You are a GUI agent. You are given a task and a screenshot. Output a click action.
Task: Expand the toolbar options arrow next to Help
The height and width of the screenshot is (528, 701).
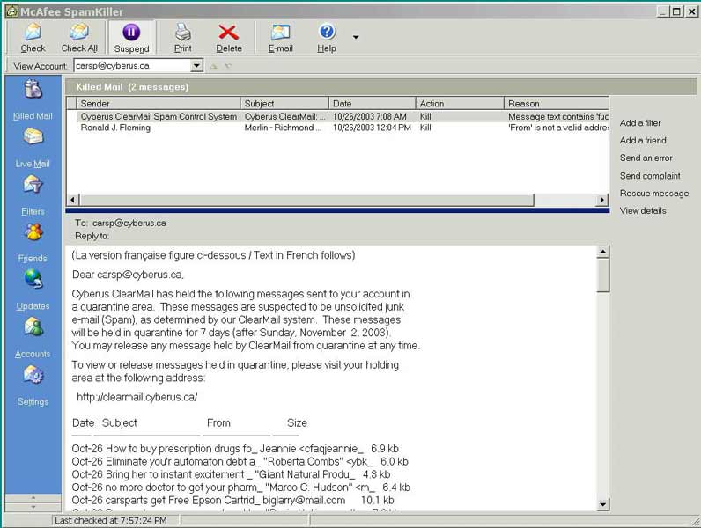pos(356,37)
